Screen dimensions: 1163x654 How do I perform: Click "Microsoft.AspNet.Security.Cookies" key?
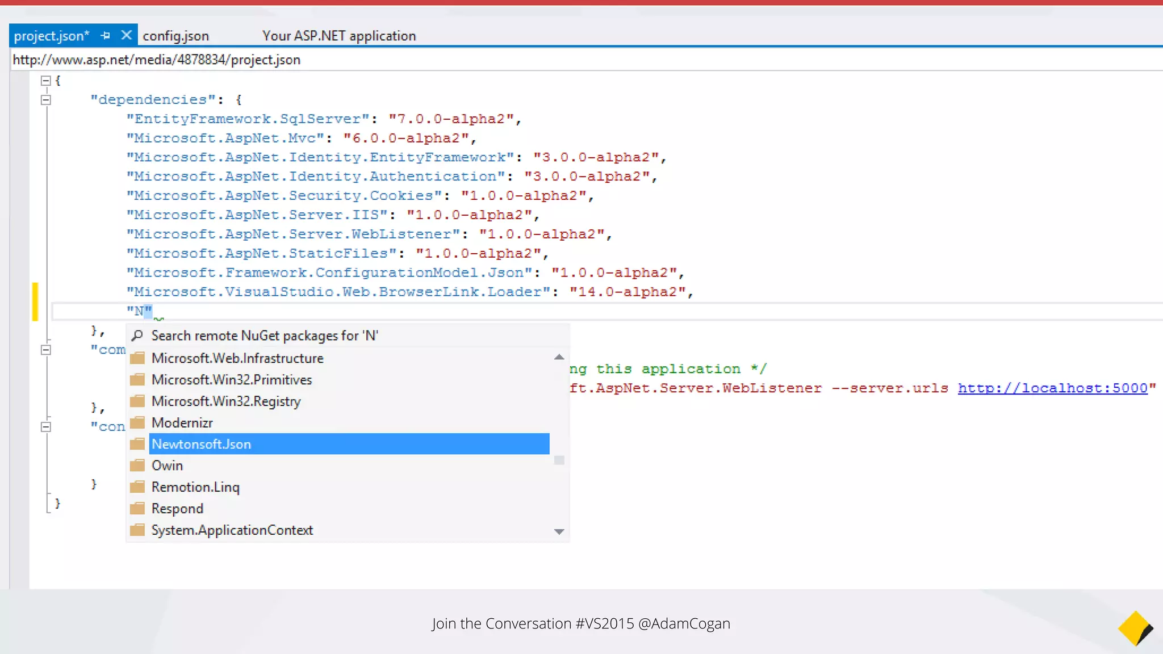(285, 196)
